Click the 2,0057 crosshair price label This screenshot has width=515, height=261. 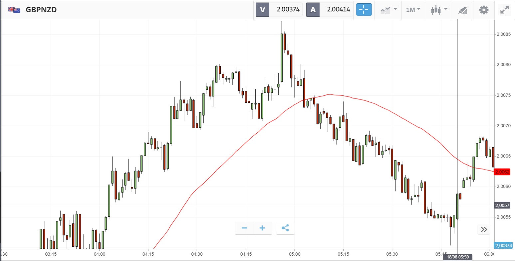[x=502, y=205]
